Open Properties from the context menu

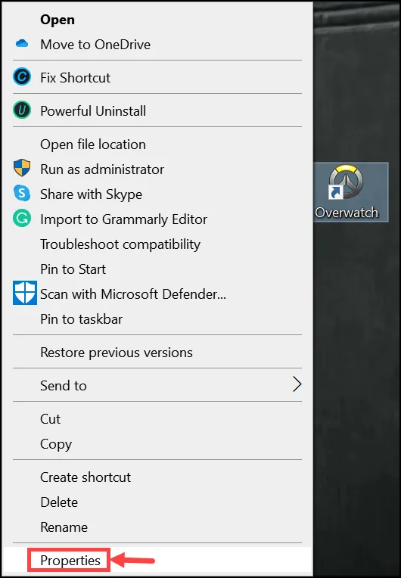point(157,561)
